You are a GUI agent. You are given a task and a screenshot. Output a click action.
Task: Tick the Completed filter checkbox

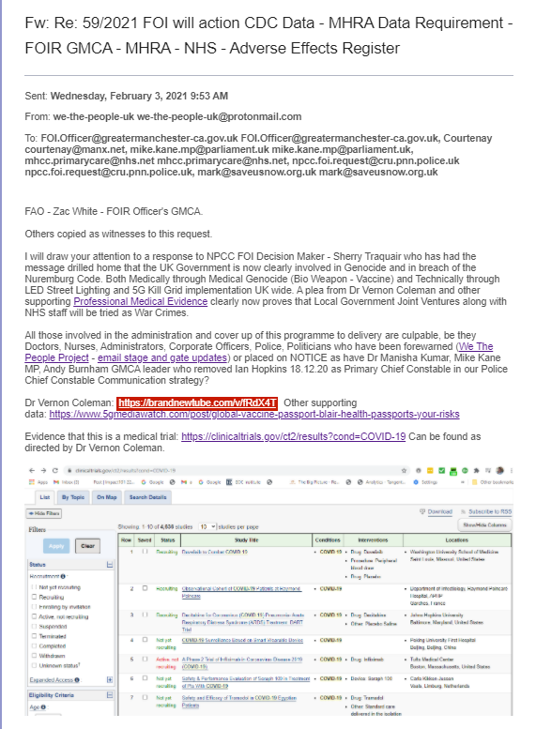coord(34,645)
